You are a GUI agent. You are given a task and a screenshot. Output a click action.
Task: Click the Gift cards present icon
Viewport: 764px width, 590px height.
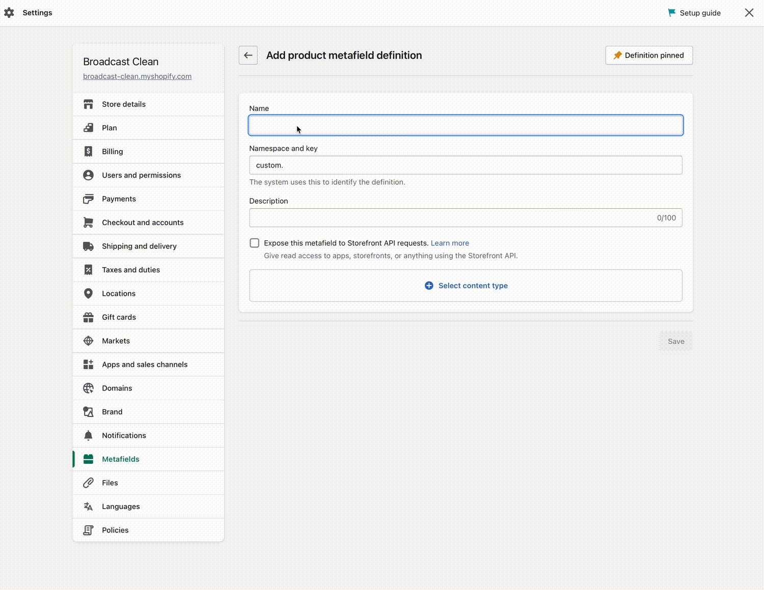click(88, 317)
